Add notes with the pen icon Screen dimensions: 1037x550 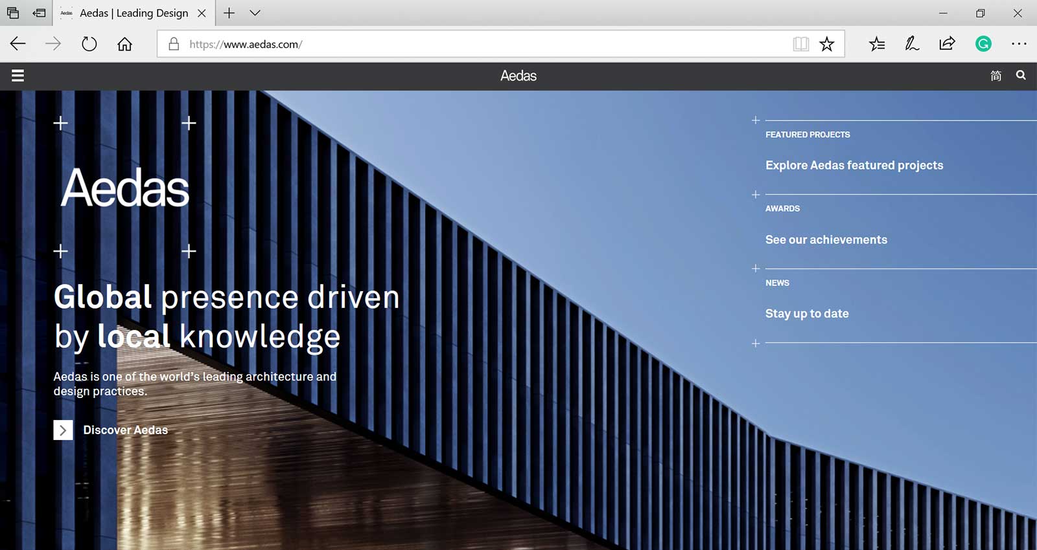click(x=912, y=44)
